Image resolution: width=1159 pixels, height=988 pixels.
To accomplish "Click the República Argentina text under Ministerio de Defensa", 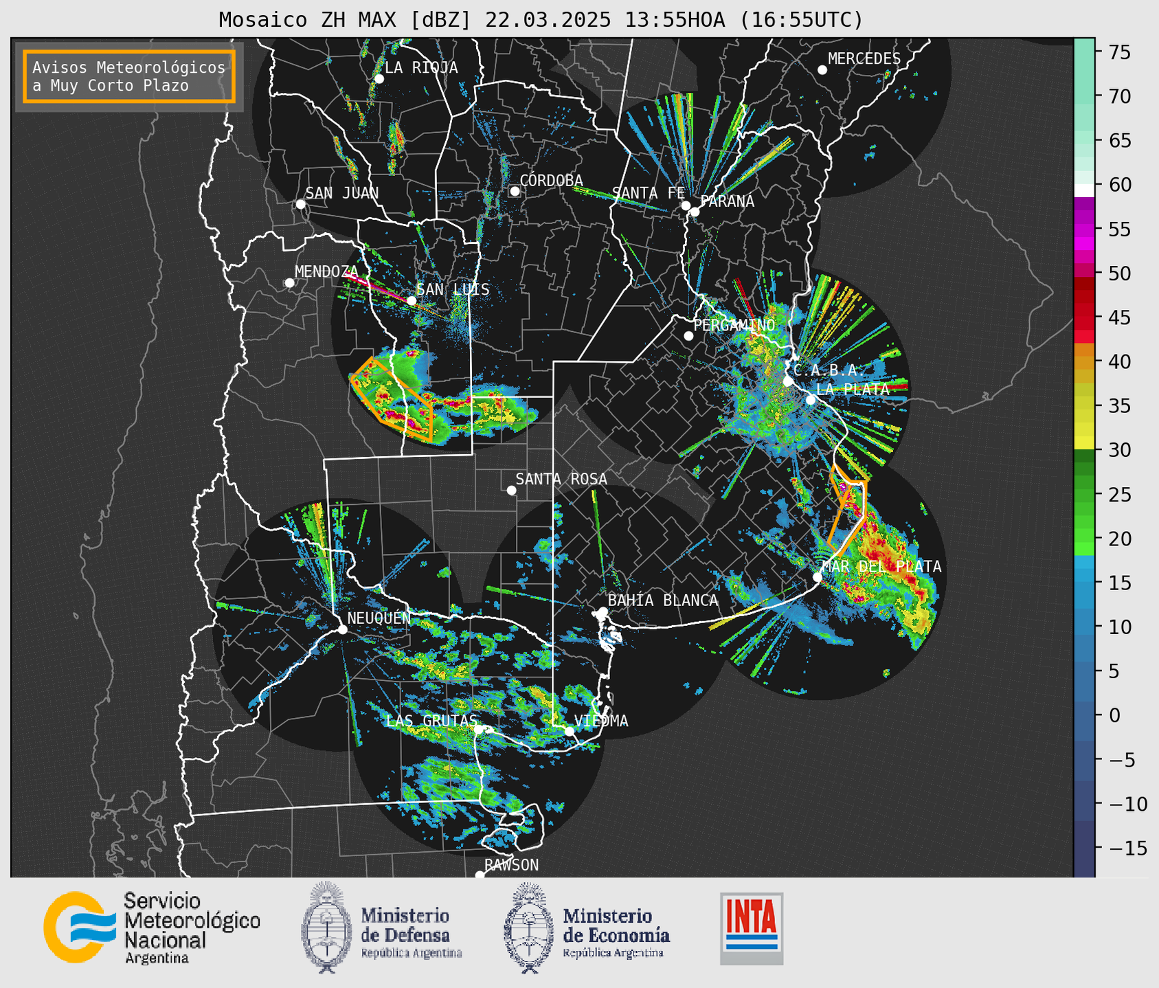I will coord(412,953).
